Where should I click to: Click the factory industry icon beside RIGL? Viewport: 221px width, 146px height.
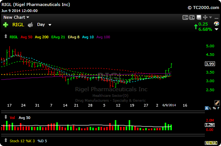tap(30, 25)
